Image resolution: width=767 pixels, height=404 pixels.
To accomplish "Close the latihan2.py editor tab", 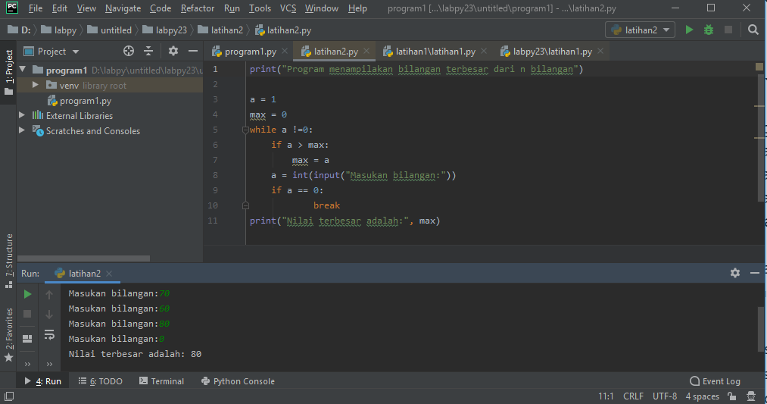I will [x=366, y=51].
